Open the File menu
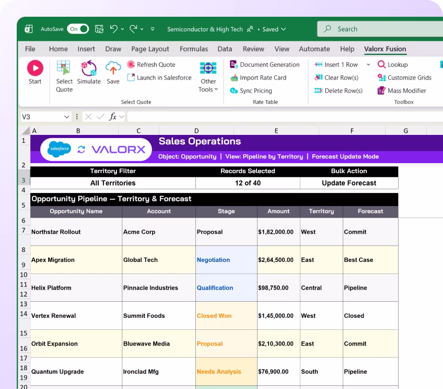Viewport: 443px width, 389px height. (x=30, y=49)
